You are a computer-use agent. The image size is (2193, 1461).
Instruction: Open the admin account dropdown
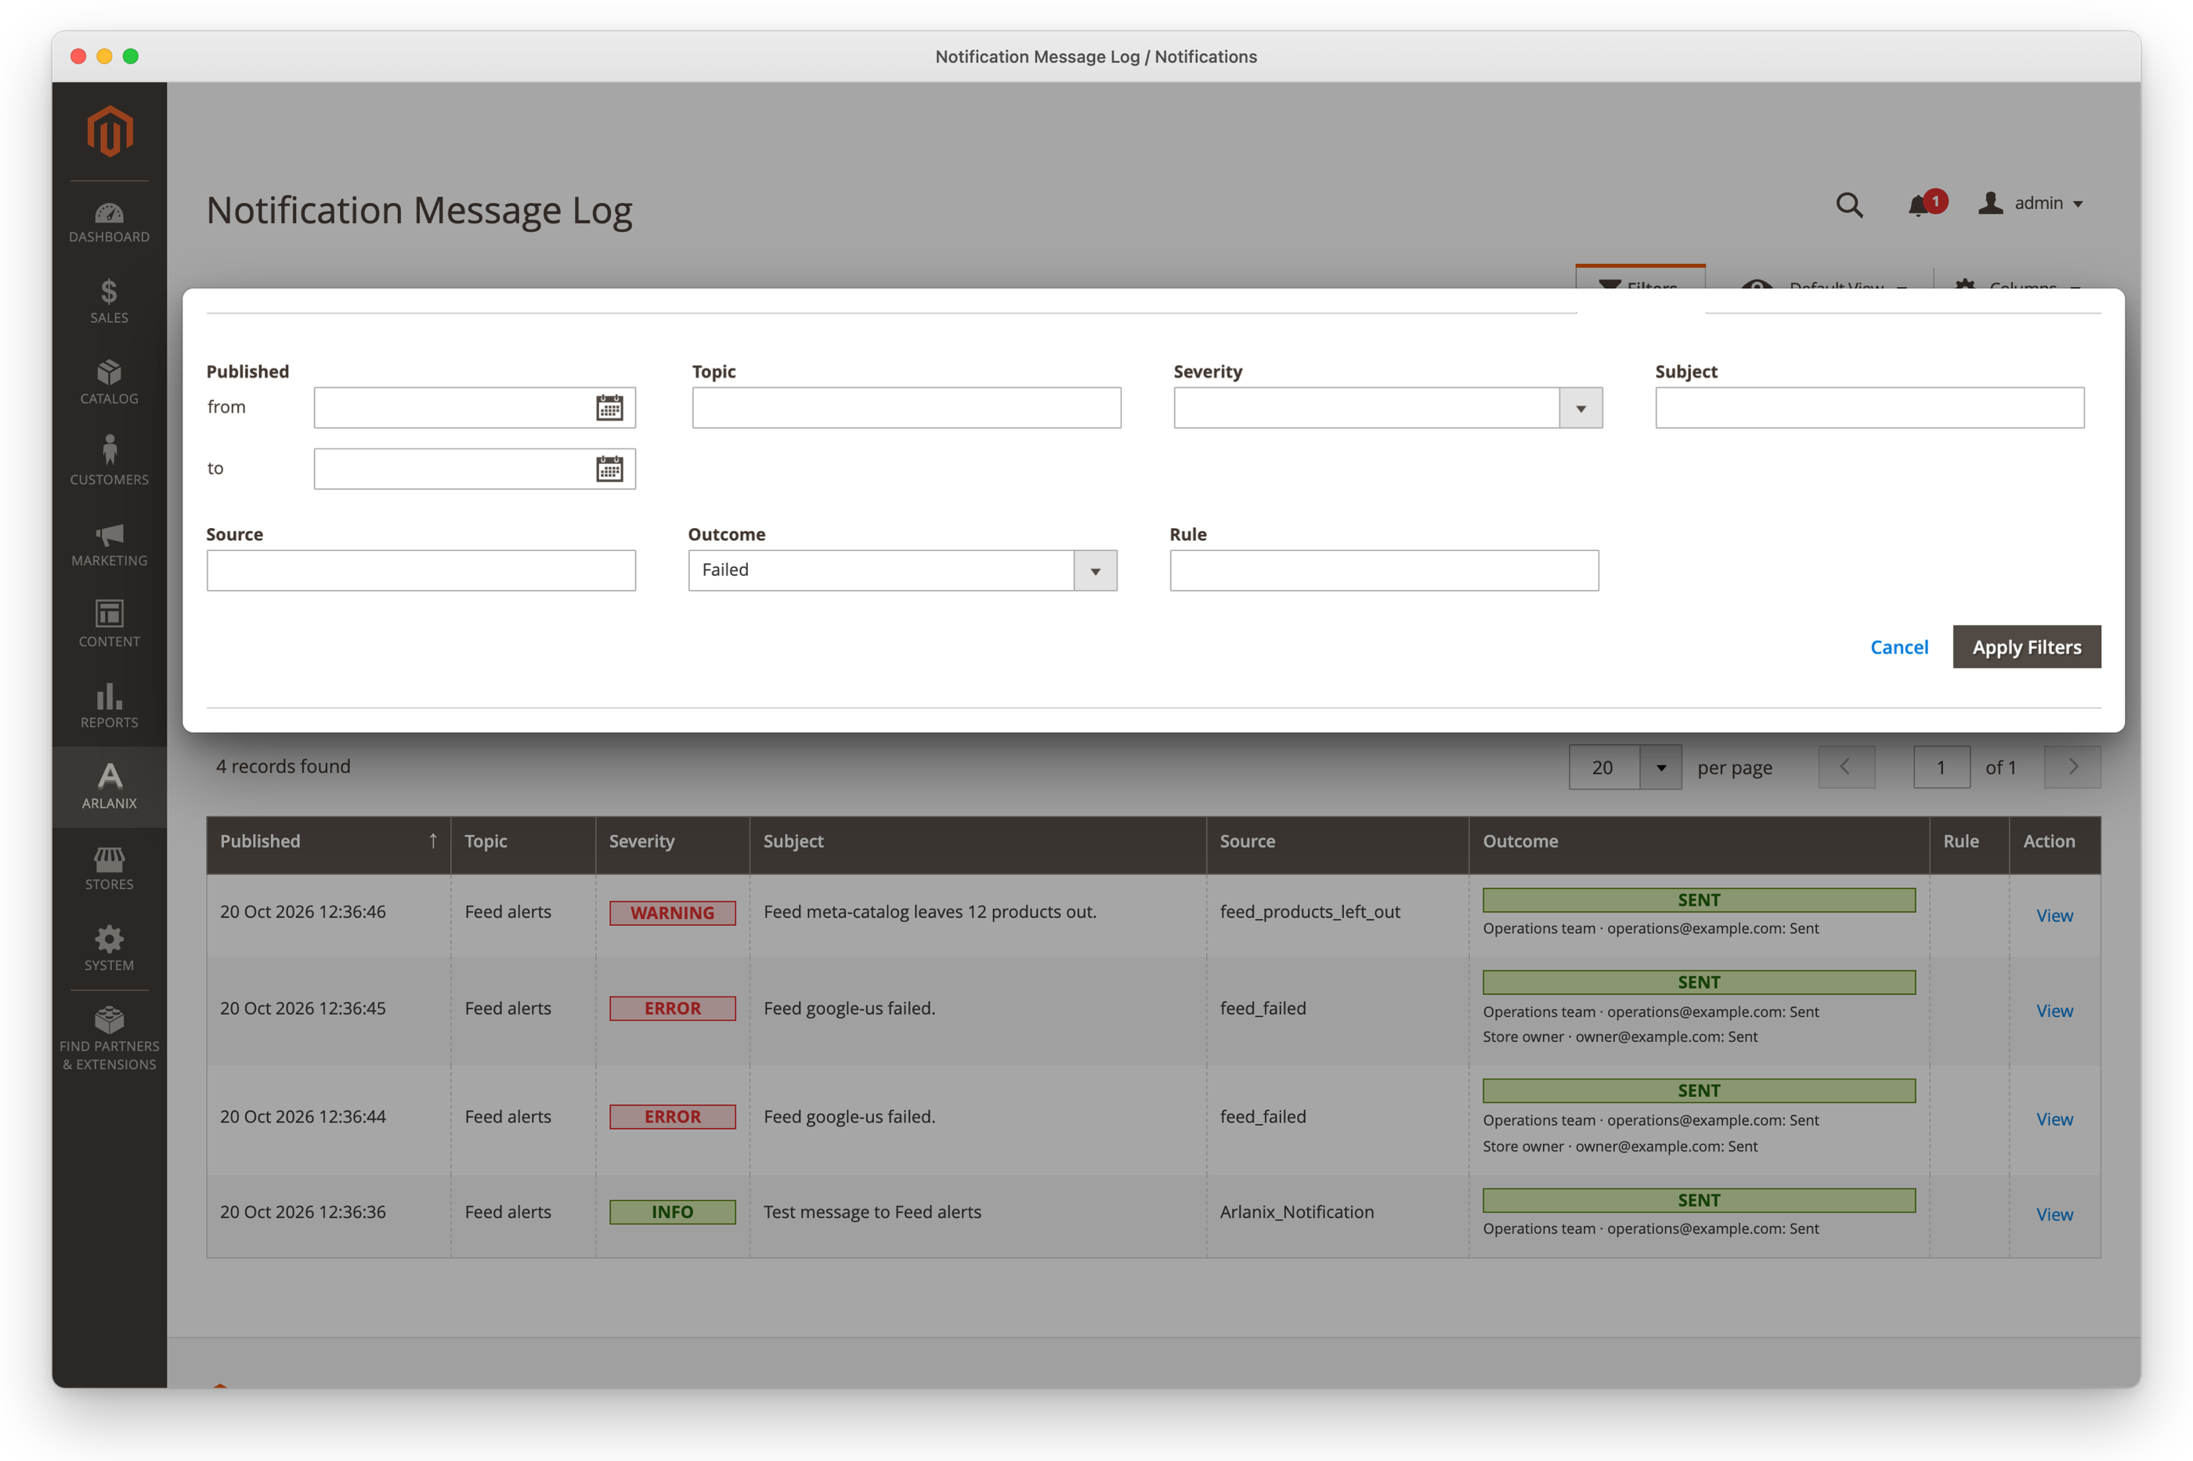pyautogui.click(x=2031, y=203)
